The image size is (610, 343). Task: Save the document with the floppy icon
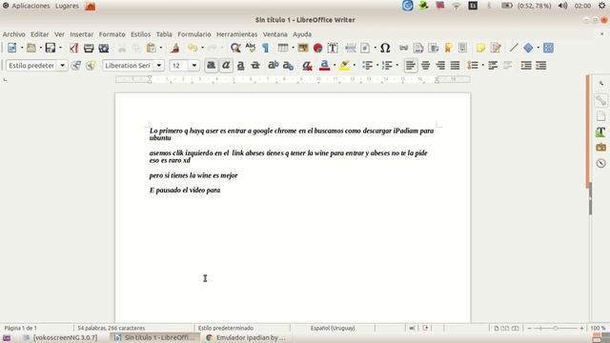(x=51, y=48)
